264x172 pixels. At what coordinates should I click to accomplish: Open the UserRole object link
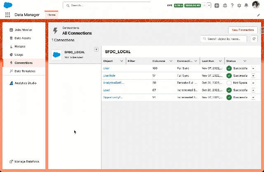109,75
